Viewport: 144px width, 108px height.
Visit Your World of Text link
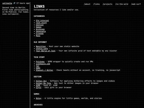click(46, 51)
